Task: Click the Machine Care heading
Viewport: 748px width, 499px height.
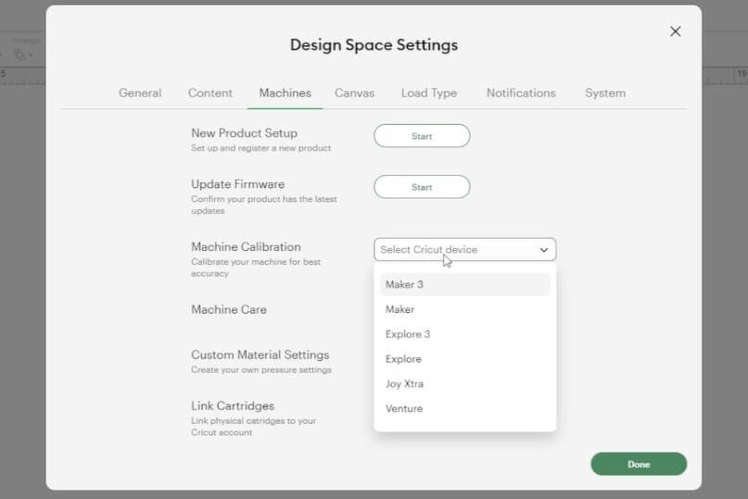Action: tap(229, 310)
